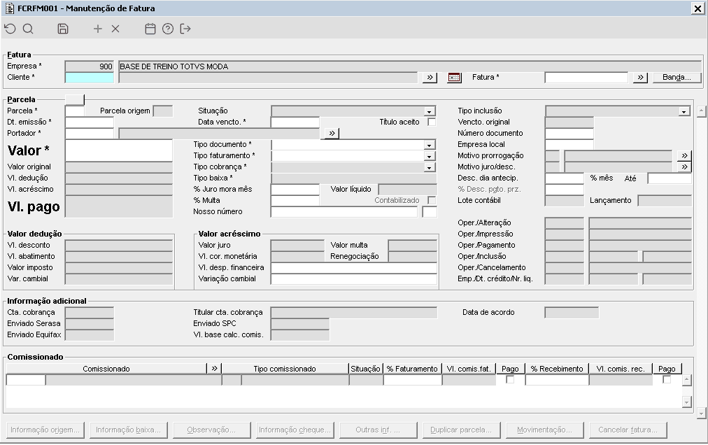Toggle the Contabilizado checkbox

point(432,200)
